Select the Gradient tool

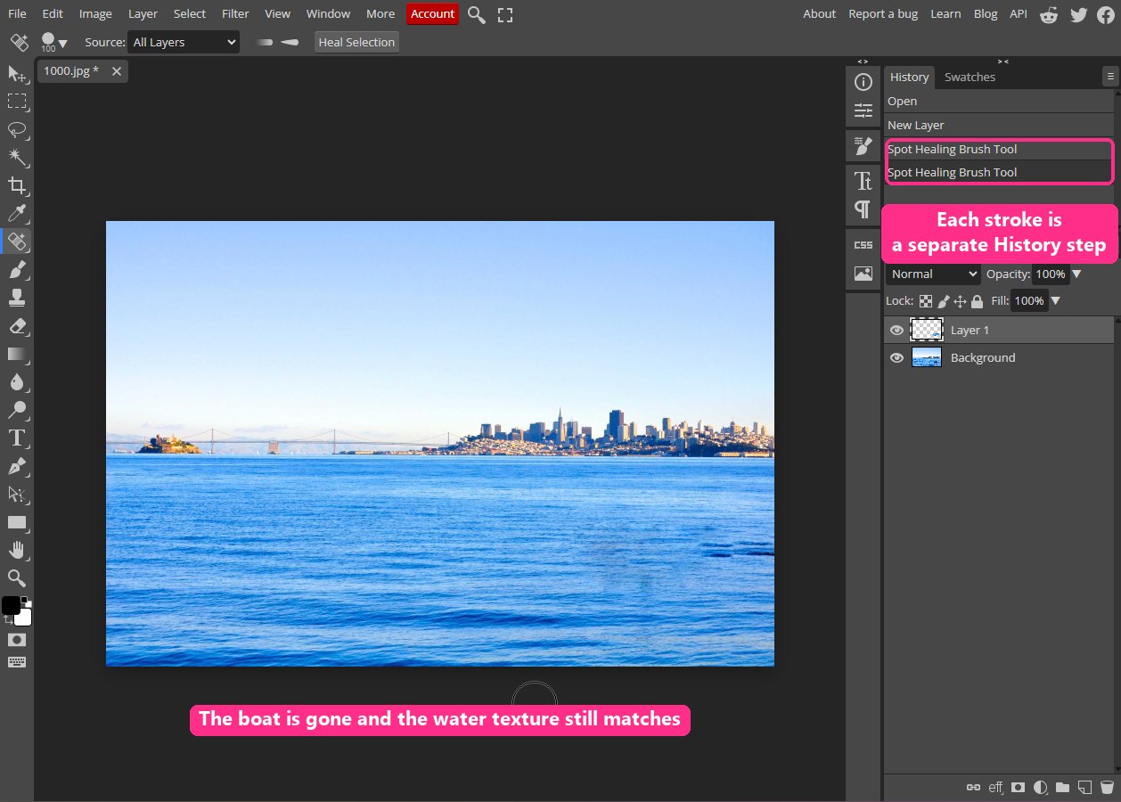click(x=17, y=354)
